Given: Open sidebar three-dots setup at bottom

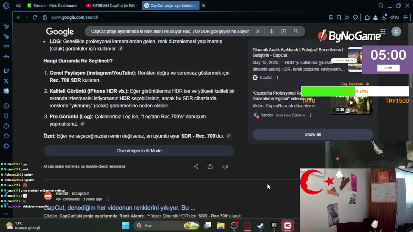Looking at the screenshot, I should (6, 214).
